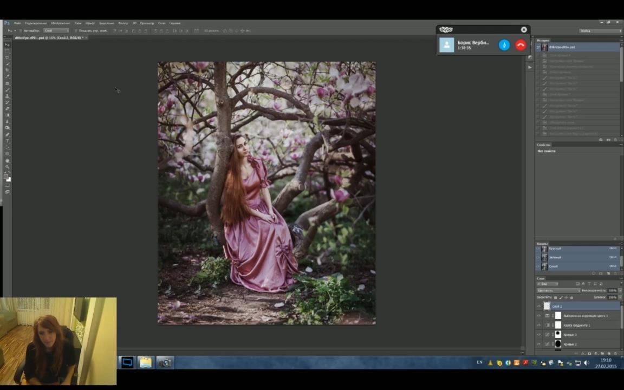Select the Rectangular Marquee tool
Viewport: 624px width, 390px height.
click(7, 50)
